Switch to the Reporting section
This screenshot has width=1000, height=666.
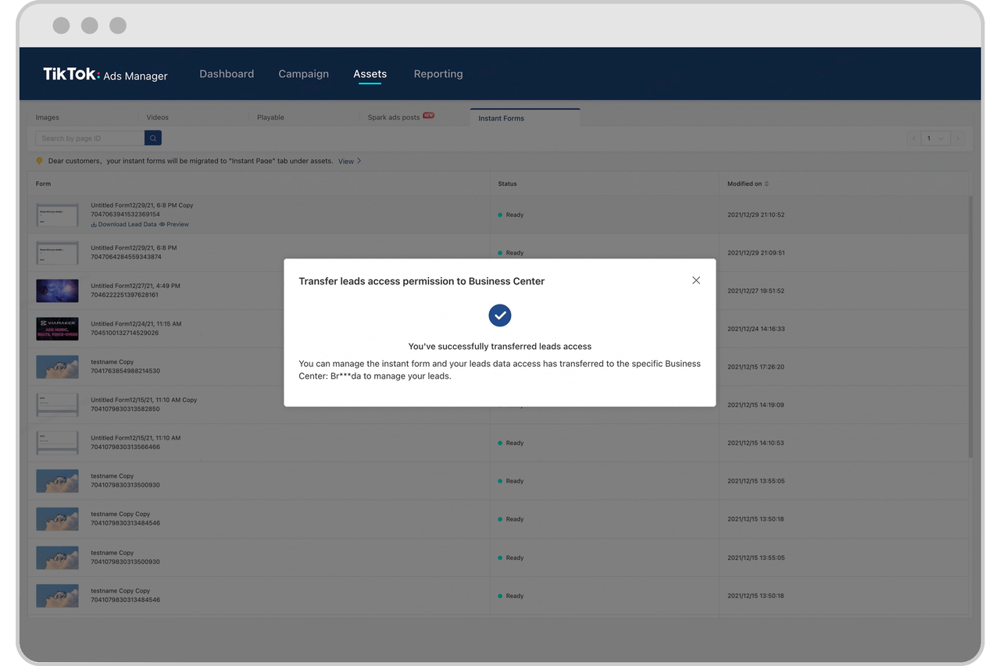click(x=438, y=74)
